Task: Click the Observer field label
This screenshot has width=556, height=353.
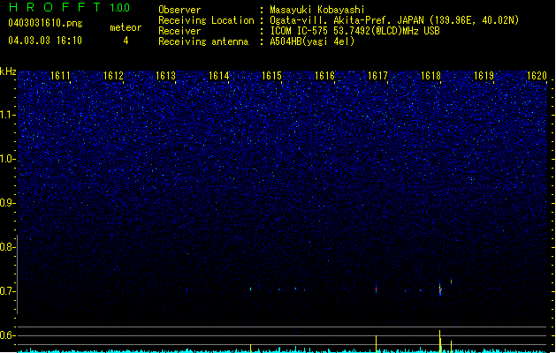Action: [179, 10]
